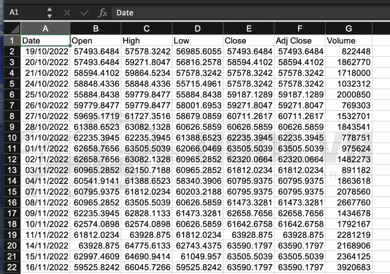390x274 pixels.
Task: Select the cell containing 19/10/2022
Action: click(x=45, y=51)
